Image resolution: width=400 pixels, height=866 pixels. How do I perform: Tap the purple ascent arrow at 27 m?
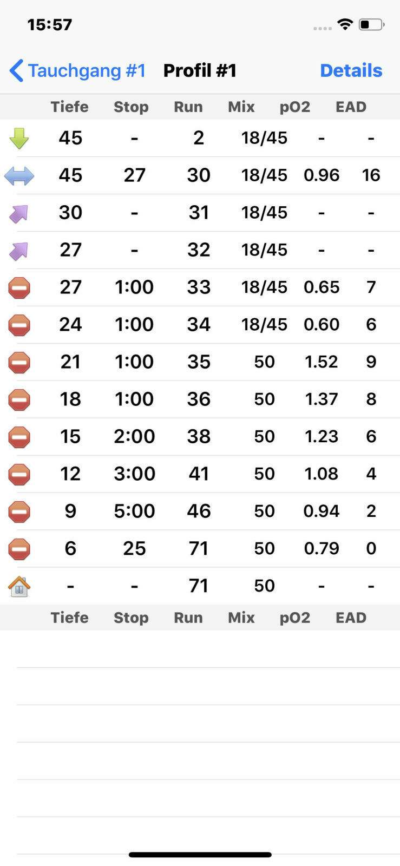tap(19, 251)
